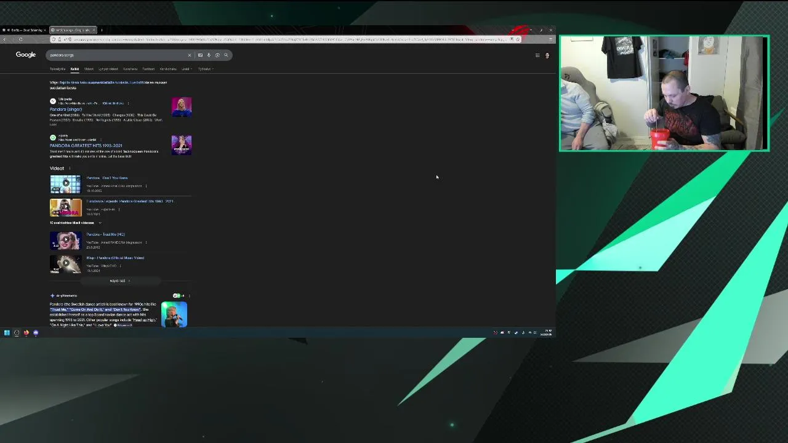788x443 pixels.
Task: Go back with the browser back arrow
Action: pyautogui.click(x=4, y=39)
